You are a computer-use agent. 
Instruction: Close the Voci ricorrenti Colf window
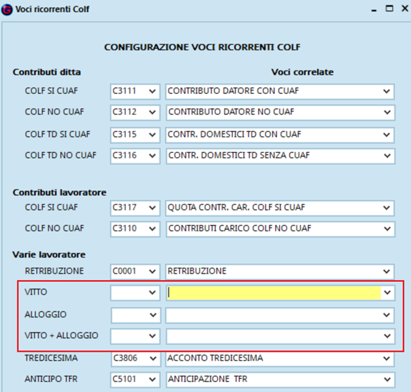click(x=405, y=9)
